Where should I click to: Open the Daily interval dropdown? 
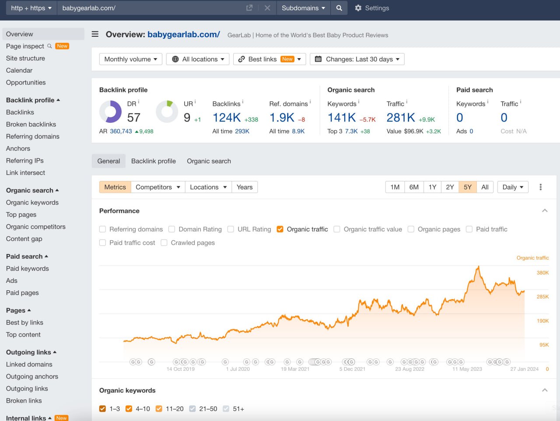[513, 187]
